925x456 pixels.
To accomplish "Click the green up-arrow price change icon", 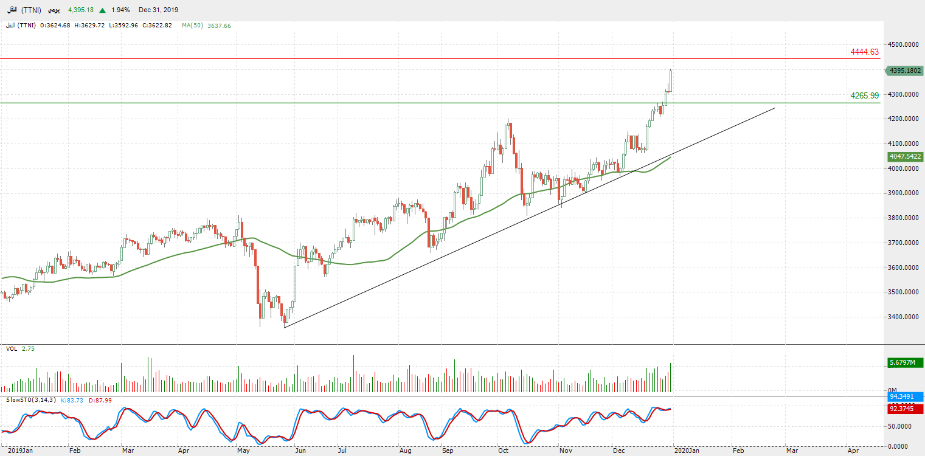I will click(101, 10).
